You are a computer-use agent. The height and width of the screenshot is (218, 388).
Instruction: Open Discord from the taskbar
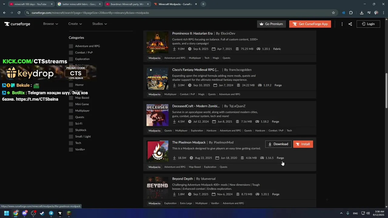pos(25,213)
